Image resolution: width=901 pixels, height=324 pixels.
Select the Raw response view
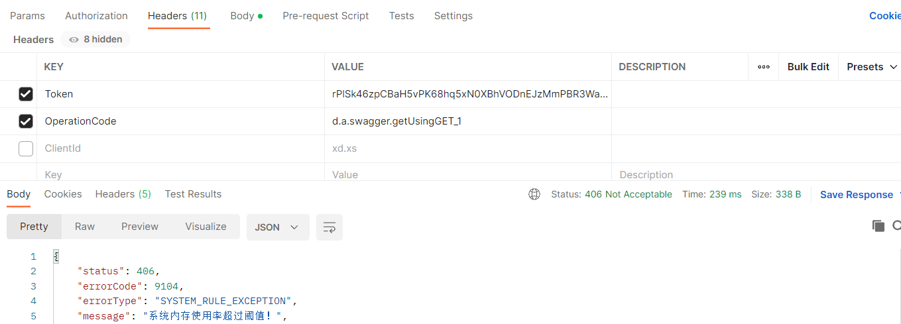click(x=85, y=227)
